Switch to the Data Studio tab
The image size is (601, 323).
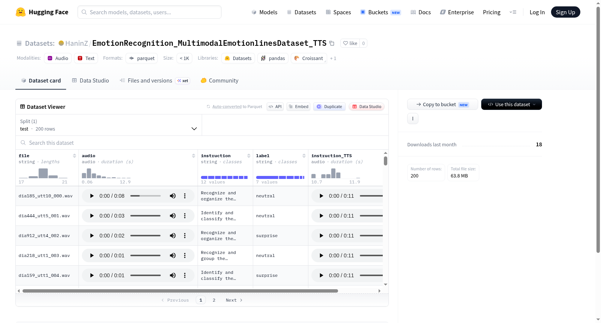pyautogui.click(x=91, y=81)
